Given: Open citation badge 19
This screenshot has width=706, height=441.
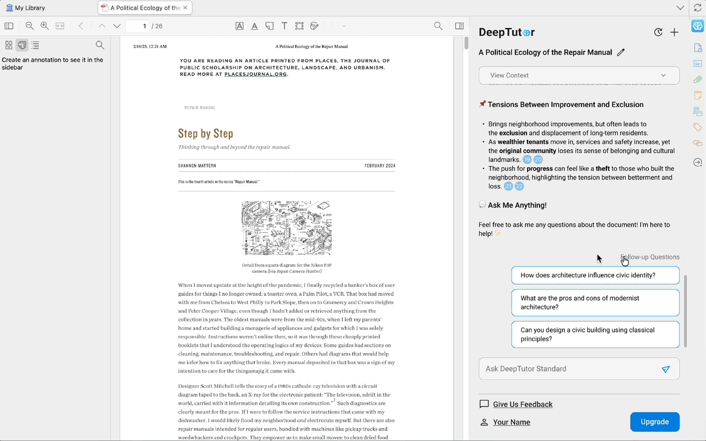Looking at the screenshot, I should pyautogui.click(x=527, y=160).
